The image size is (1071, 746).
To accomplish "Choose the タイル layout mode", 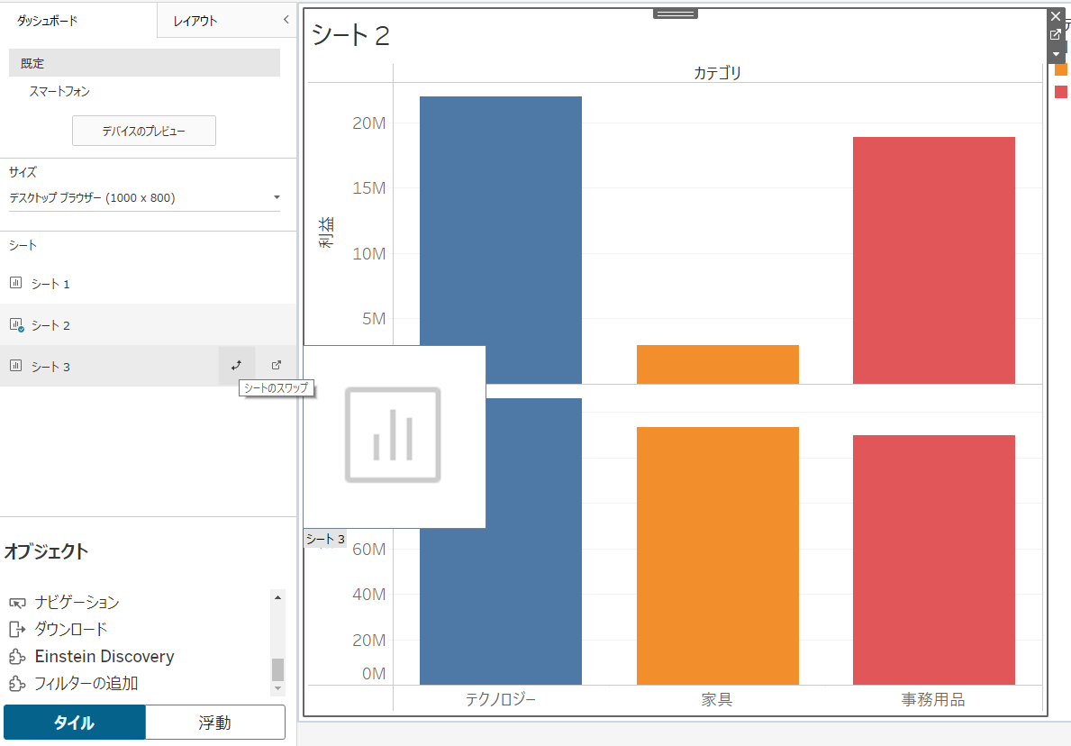I will click(75, 722).
